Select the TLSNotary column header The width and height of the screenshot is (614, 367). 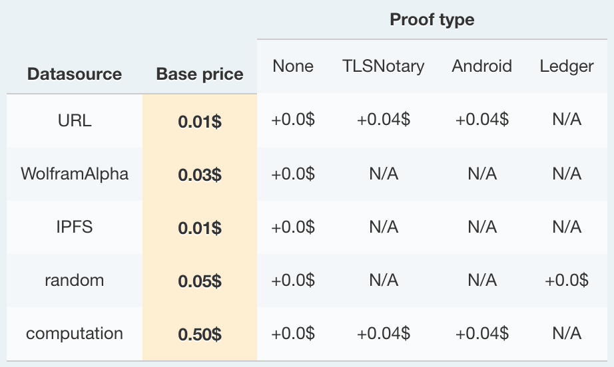coord(384,66)
